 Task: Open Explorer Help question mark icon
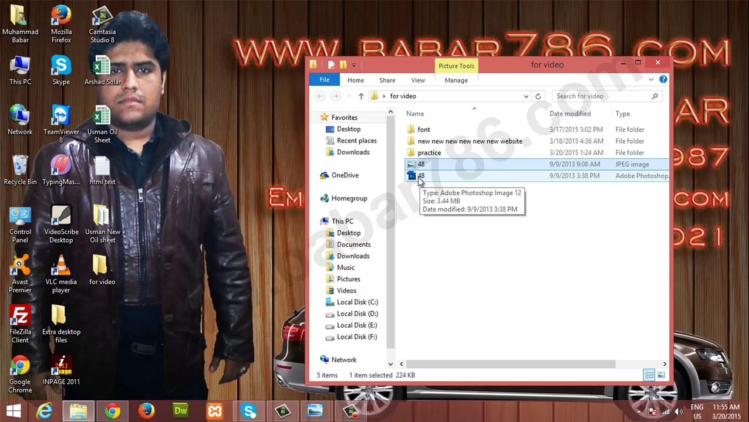pyautogui.click(x=663, y=79)
